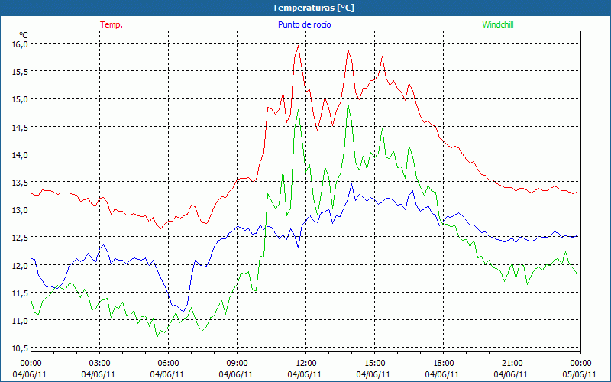Click the '11,5' y-axis value

20,293
